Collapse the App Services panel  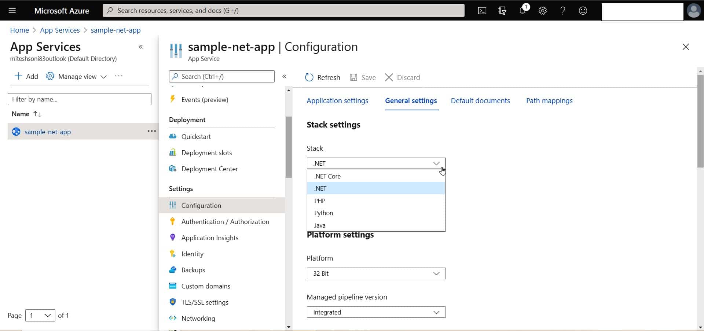coord(140,47)
